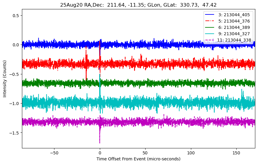Click the blue line sample in the legend
This screenshot has width=258, height=164.
pyautogui.click(x=210, y=15)
